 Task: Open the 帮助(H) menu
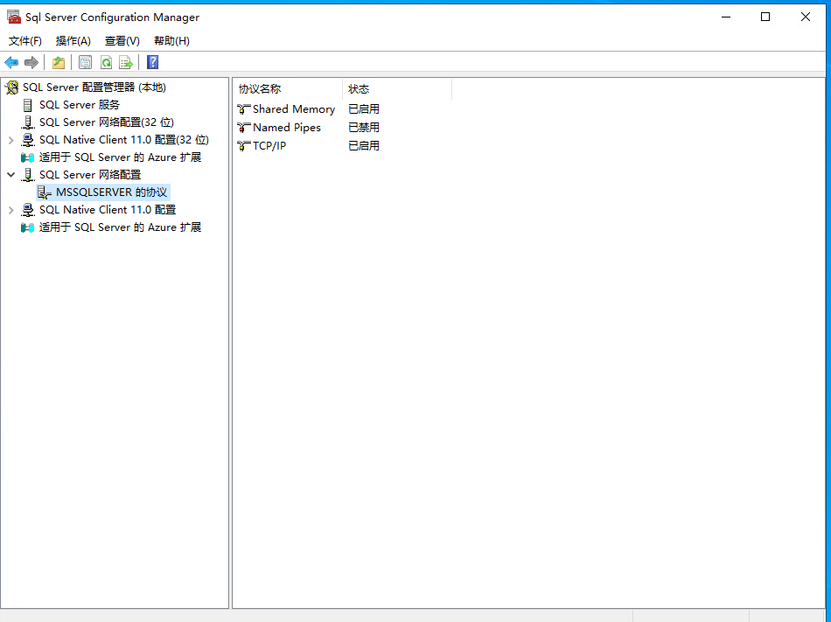[171, 41]
